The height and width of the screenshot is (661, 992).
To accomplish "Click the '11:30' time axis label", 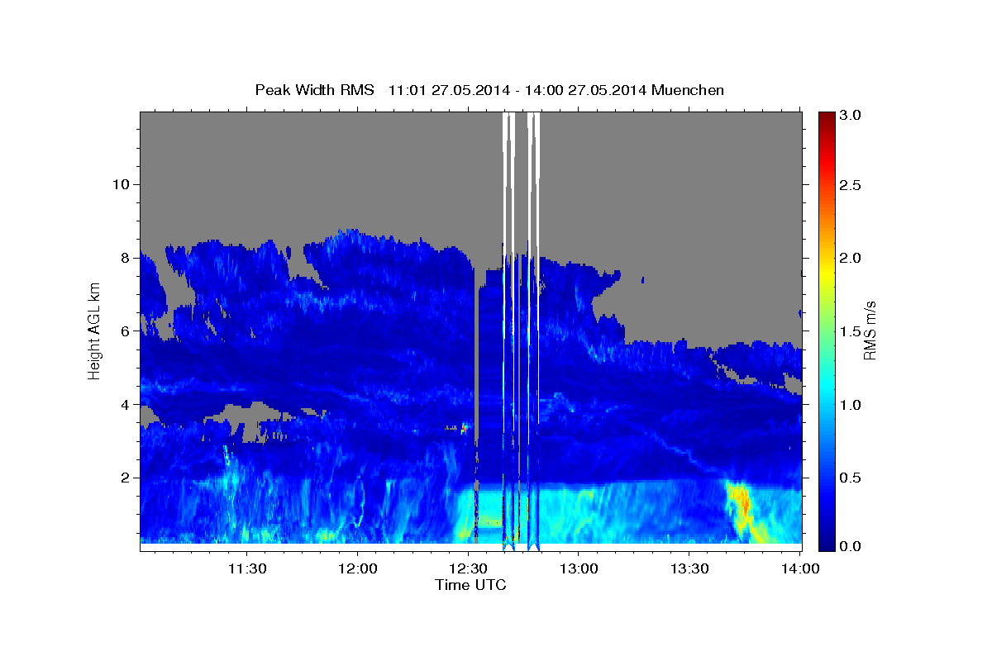I will (247, 568).
